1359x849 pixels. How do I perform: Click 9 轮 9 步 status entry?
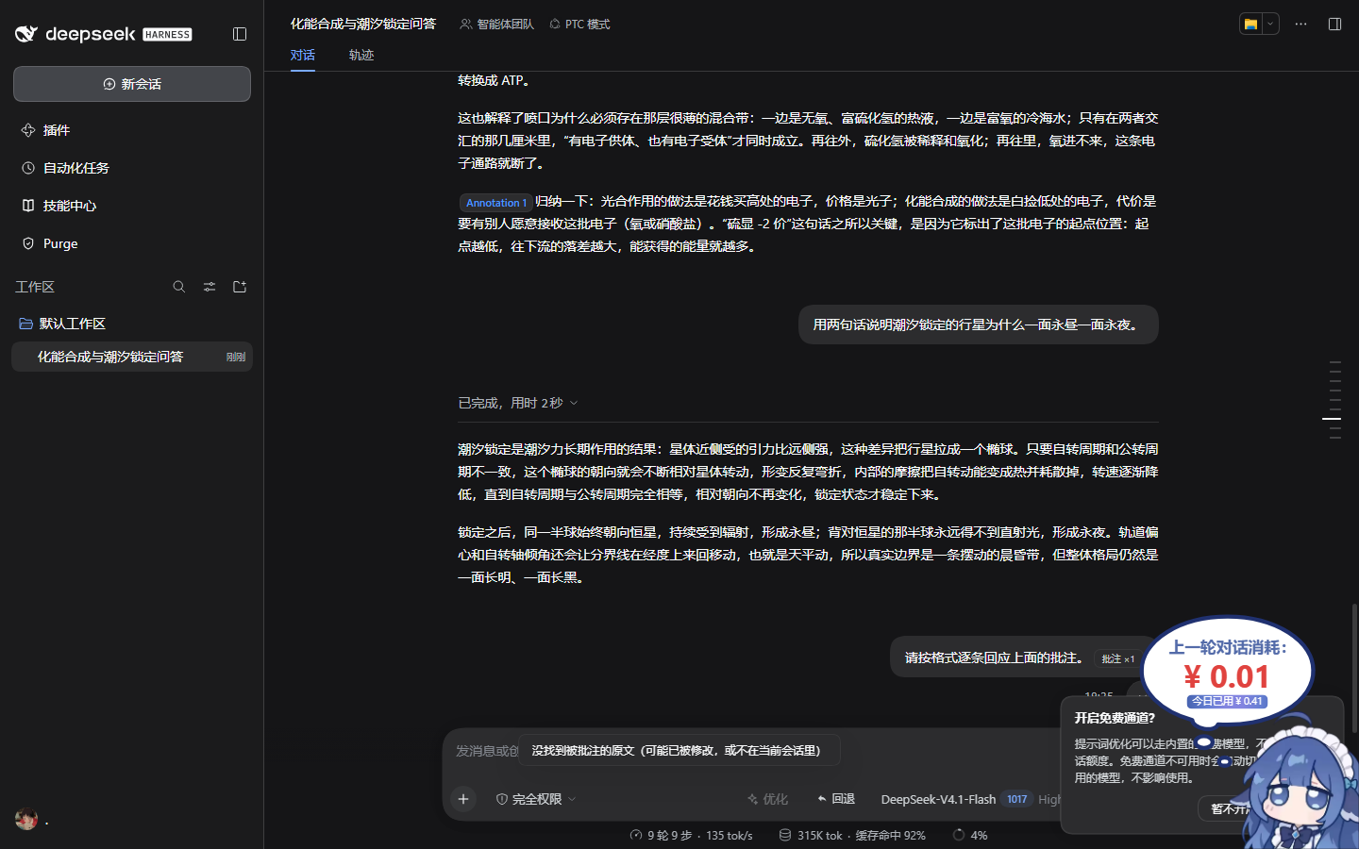(691, 835)
